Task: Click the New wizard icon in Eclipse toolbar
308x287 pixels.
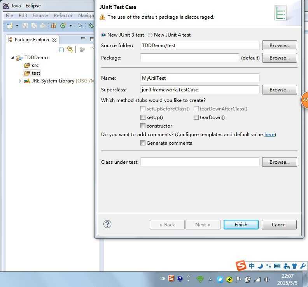Action: click(10, 26)
